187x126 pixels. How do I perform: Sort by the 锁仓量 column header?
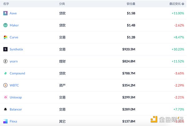pyautogui.click(x=131, y=4)
